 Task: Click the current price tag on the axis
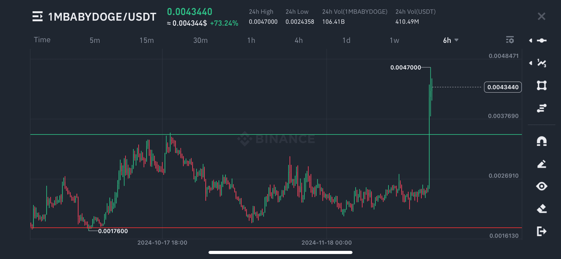pos(503,87)
